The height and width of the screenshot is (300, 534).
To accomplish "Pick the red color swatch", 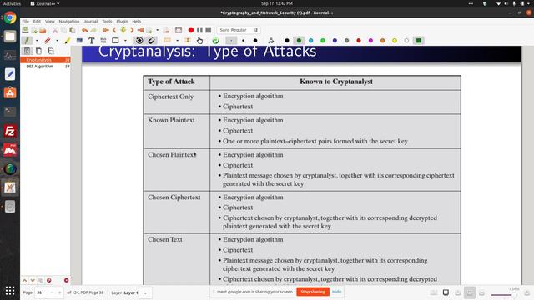I will (x=359, y=41).
